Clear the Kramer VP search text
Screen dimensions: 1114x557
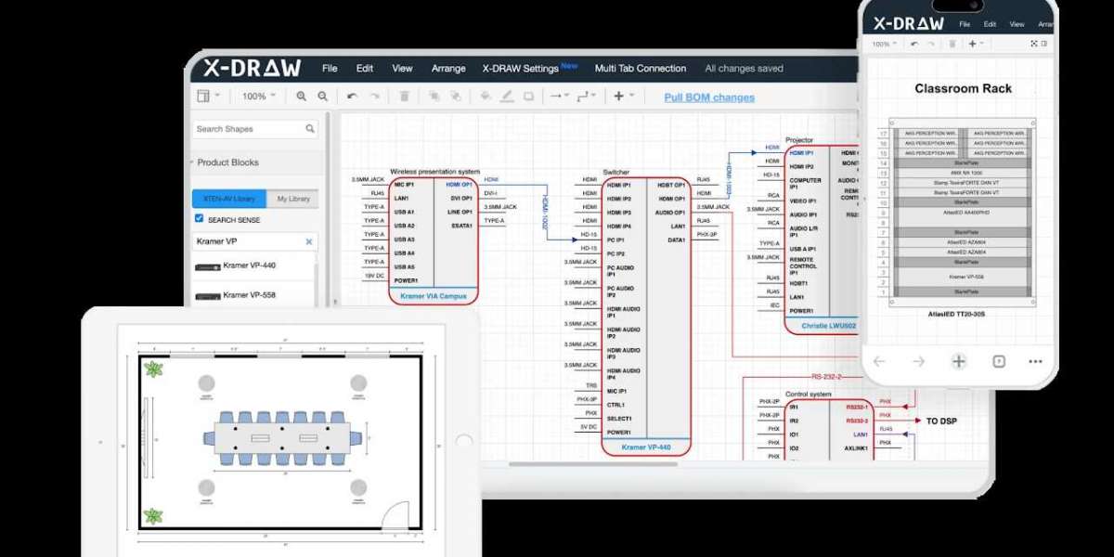point(309,241)
